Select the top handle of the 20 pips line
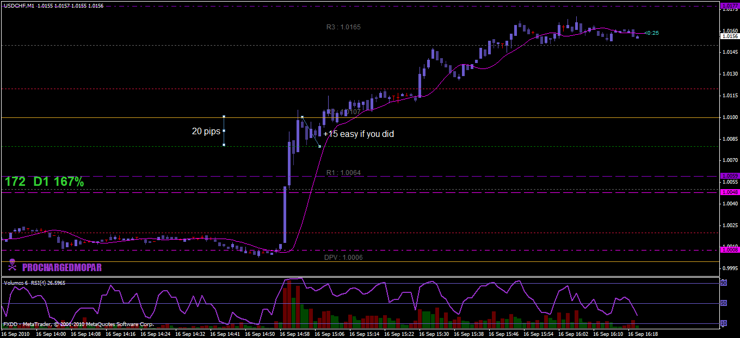This screenshot has width=740, height=338. pyautogui.click(x=224, y=116)
